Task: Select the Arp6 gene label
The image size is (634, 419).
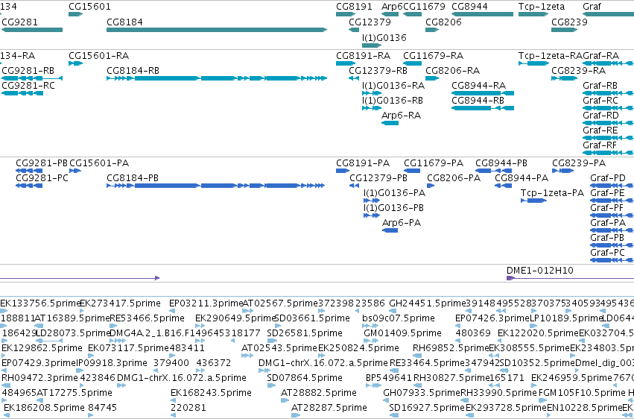Action: (x=392, y=7)
